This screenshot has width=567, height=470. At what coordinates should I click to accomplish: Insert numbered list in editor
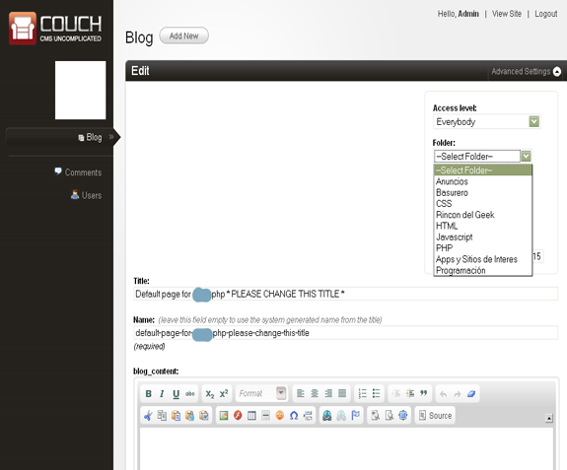tap(362, 393)
